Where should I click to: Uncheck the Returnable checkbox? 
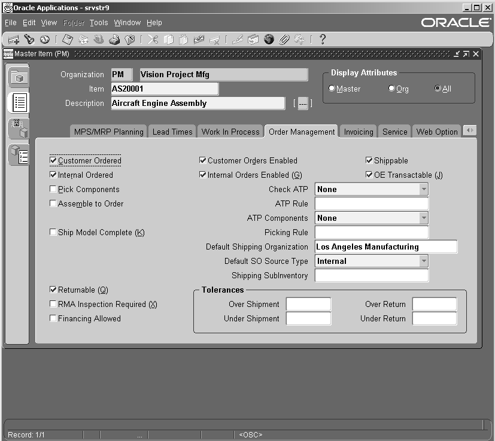click(x=53, y=289)
